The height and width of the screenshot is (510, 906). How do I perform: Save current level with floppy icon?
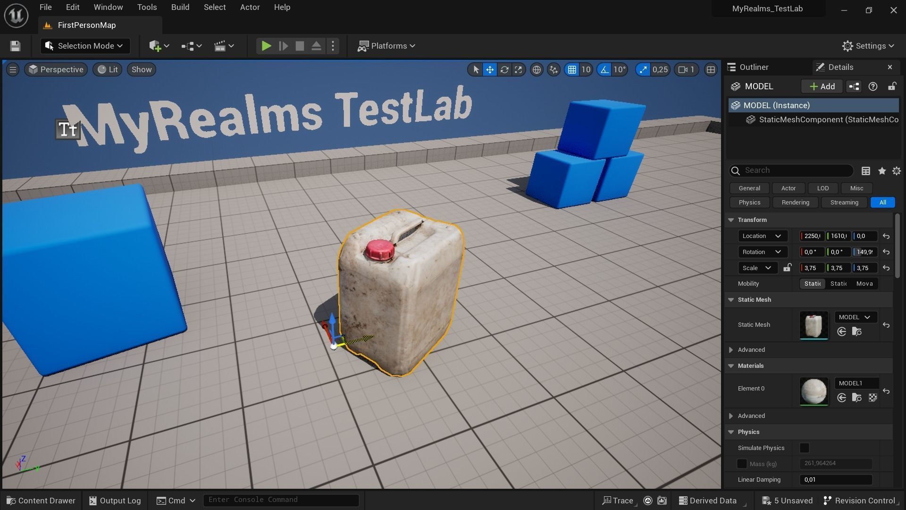point(15,46)
